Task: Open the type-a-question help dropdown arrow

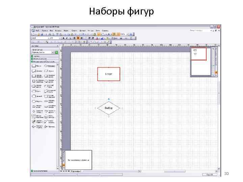Action: tap(211, 31)
